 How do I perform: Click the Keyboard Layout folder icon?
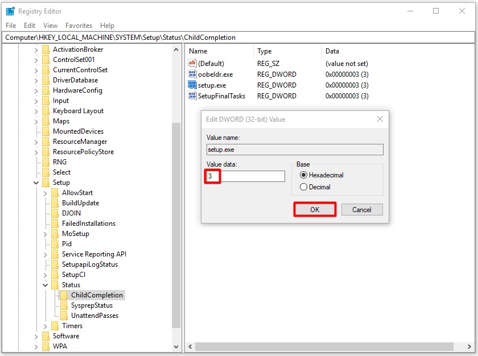point(46,111)
